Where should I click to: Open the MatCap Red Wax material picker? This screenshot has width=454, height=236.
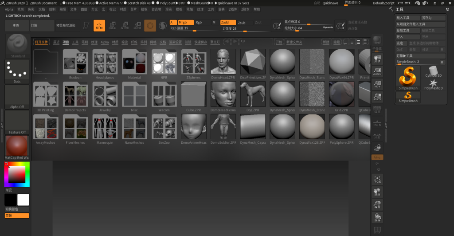click(17, 146)
